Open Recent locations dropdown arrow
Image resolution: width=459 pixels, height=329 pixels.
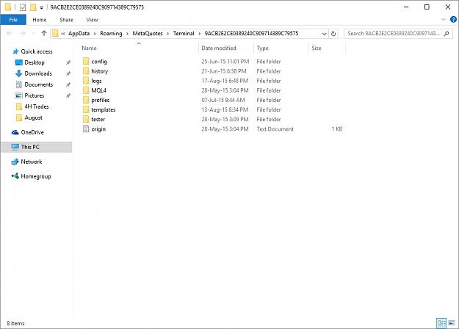click(x=33, y=33)
